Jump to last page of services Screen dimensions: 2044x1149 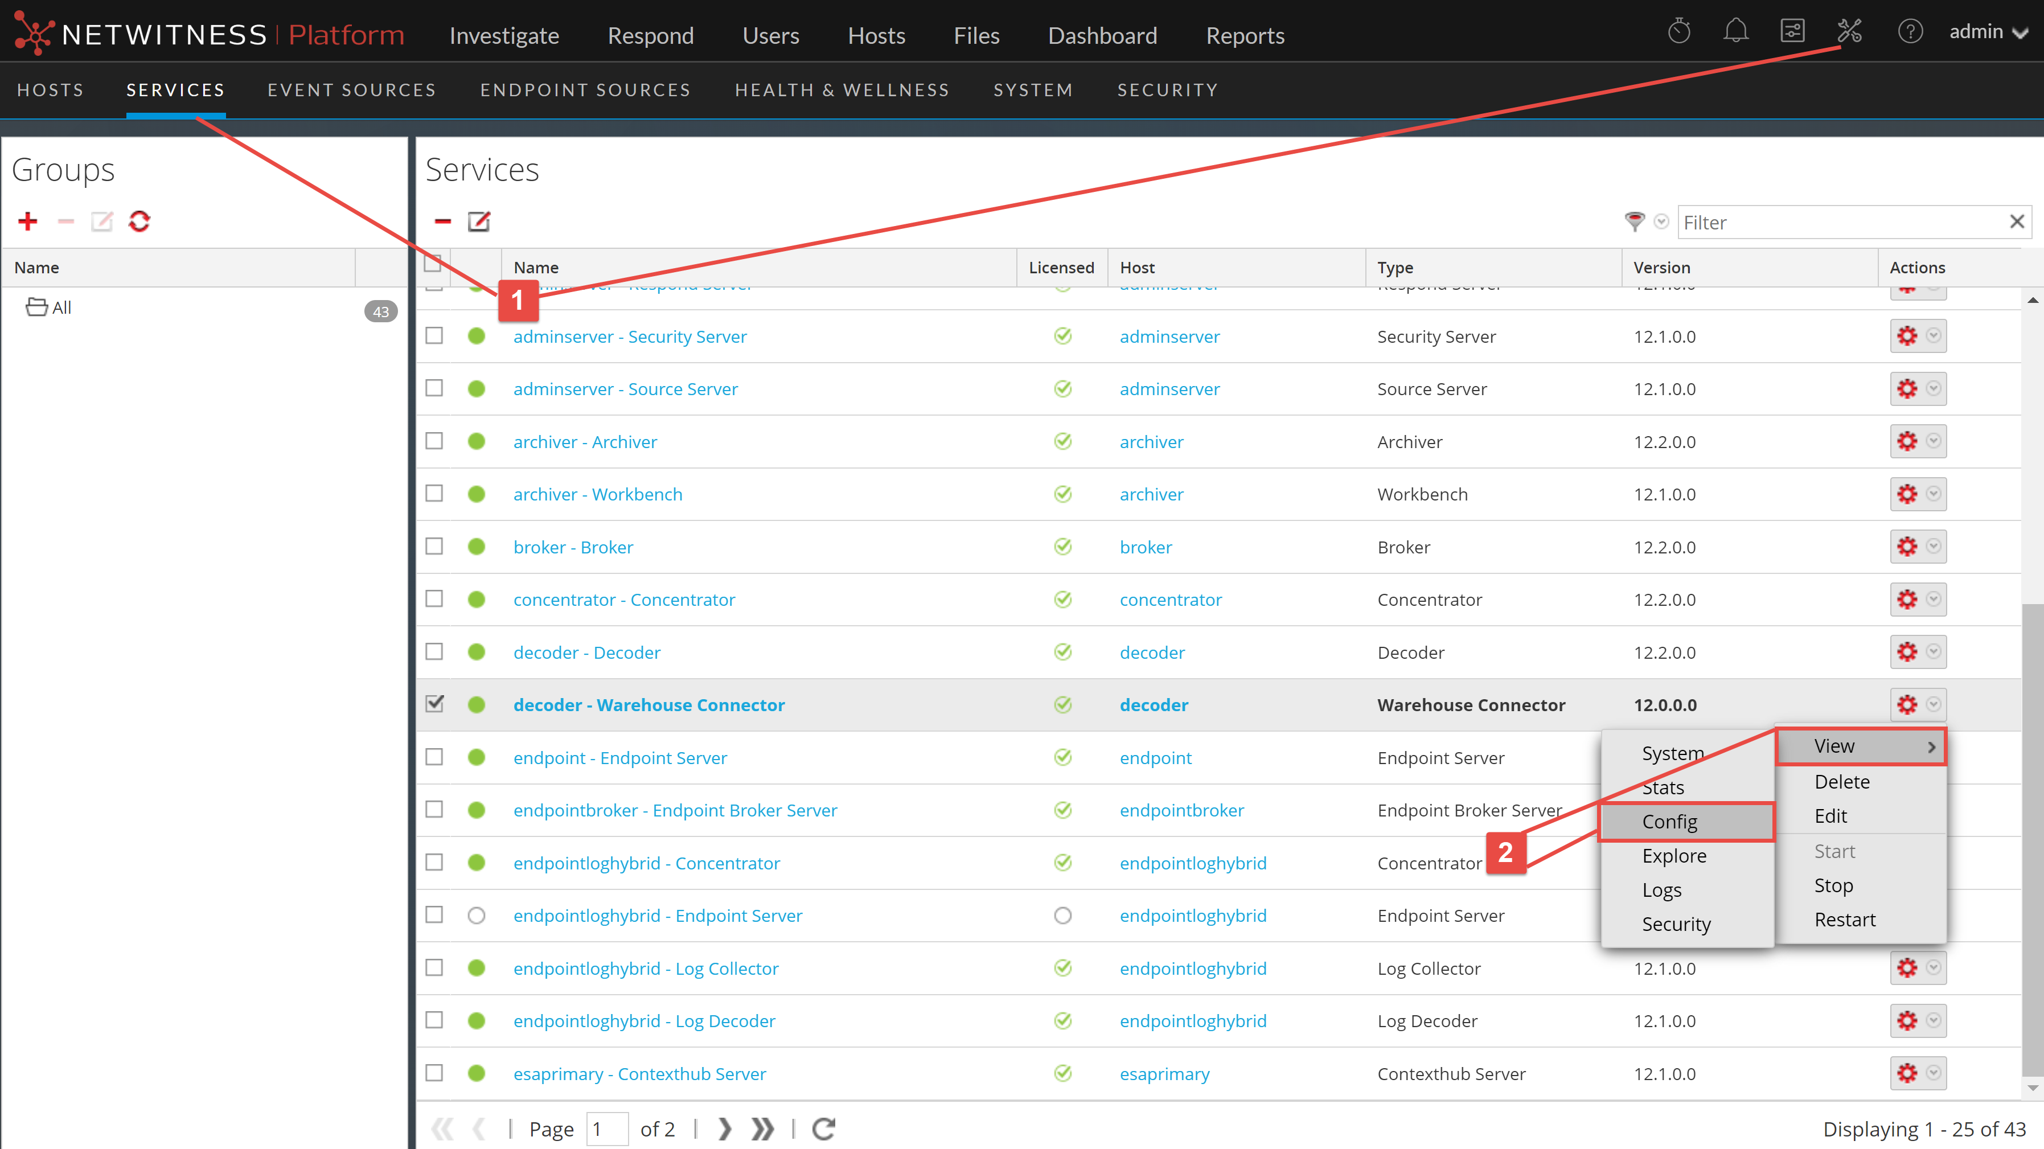click(x=762, y=1129)
